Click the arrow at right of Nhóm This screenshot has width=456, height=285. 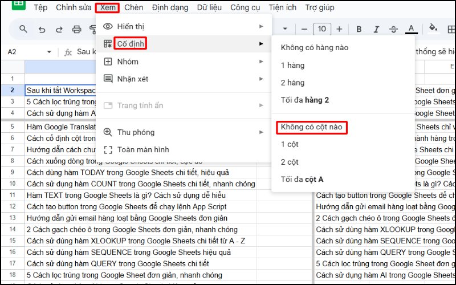point(261,62)
